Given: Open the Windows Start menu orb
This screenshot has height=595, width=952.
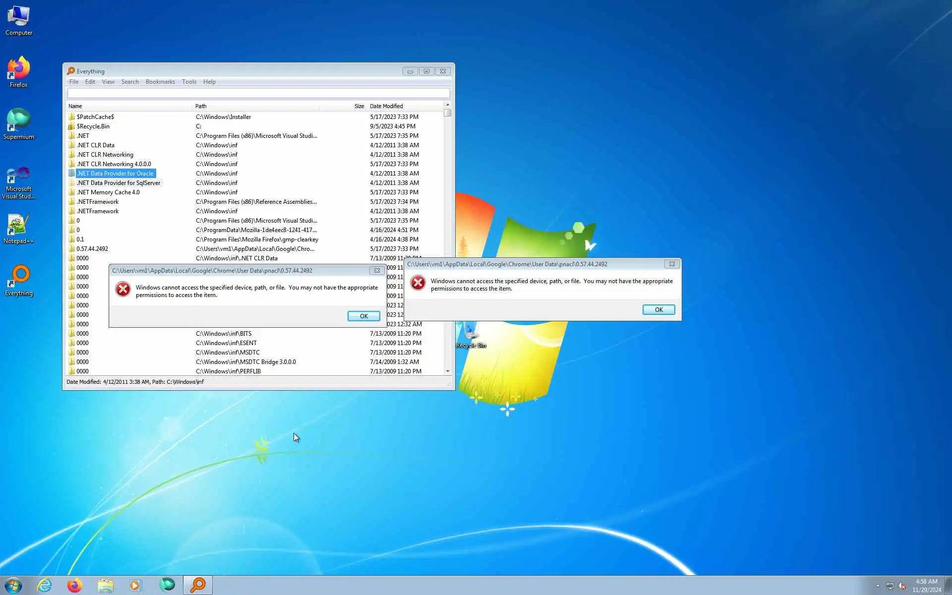Looking at the screenshot, I should (x=13, y=585).
